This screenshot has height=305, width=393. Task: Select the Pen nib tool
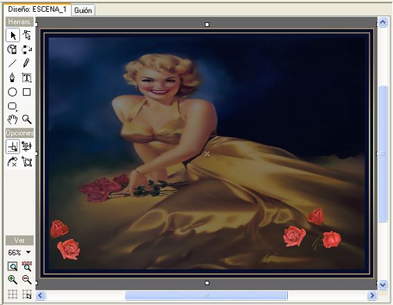pos(12,78)
